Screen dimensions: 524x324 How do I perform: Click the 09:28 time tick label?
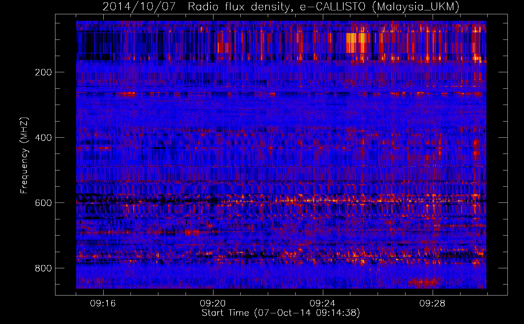point(432,304)
